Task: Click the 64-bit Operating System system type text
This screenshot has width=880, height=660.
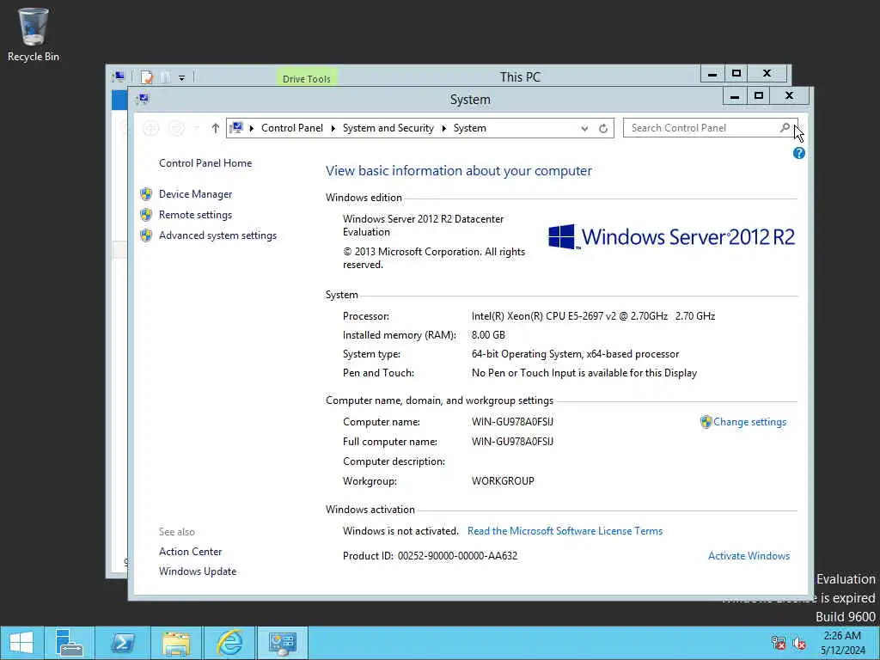Action: coord(575,354)
